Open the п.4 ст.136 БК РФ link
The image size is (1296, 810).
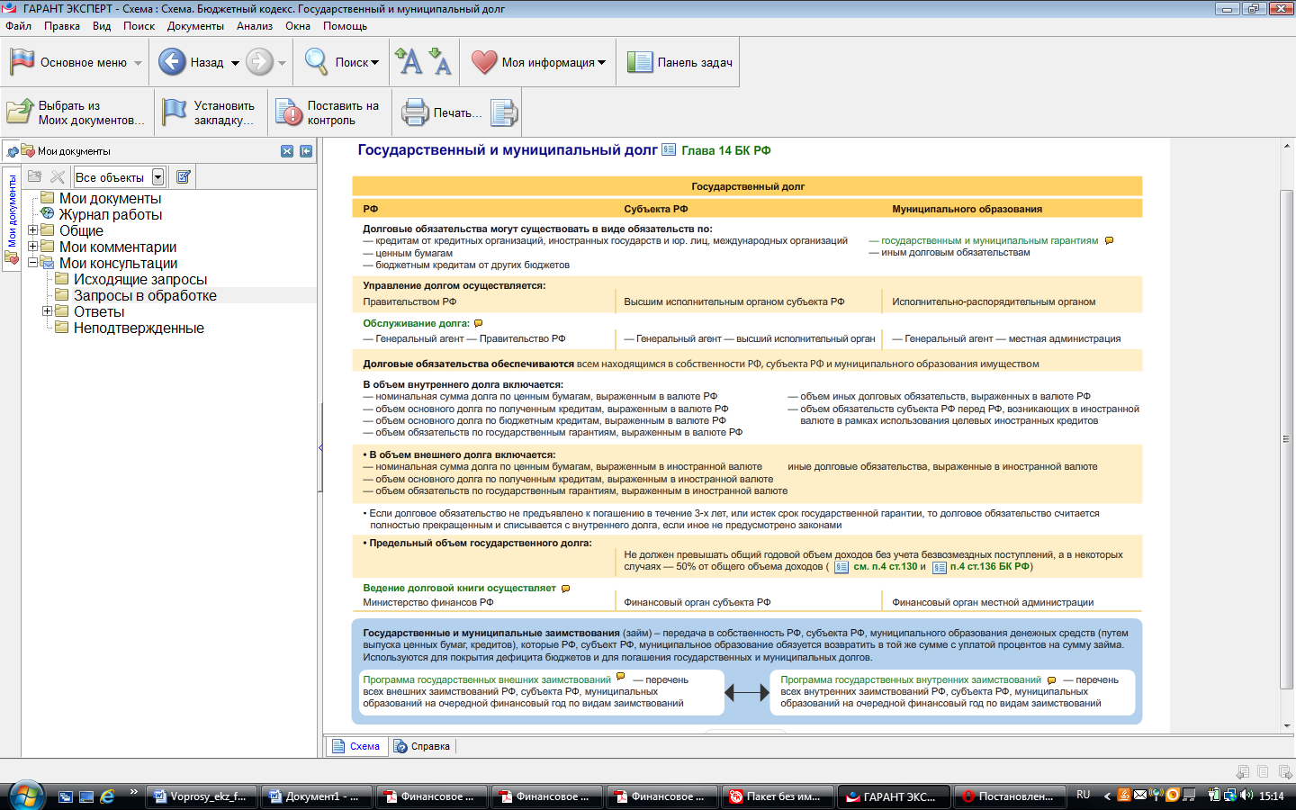tap(990, 566)
